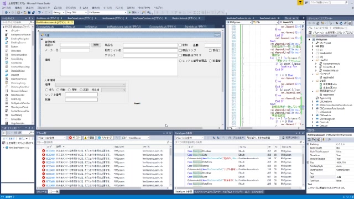The width and height of the screenshot is (354, 199).
Task: Click the red error icon of first error row
Action: pyautogui.click(x=43, y=151)
